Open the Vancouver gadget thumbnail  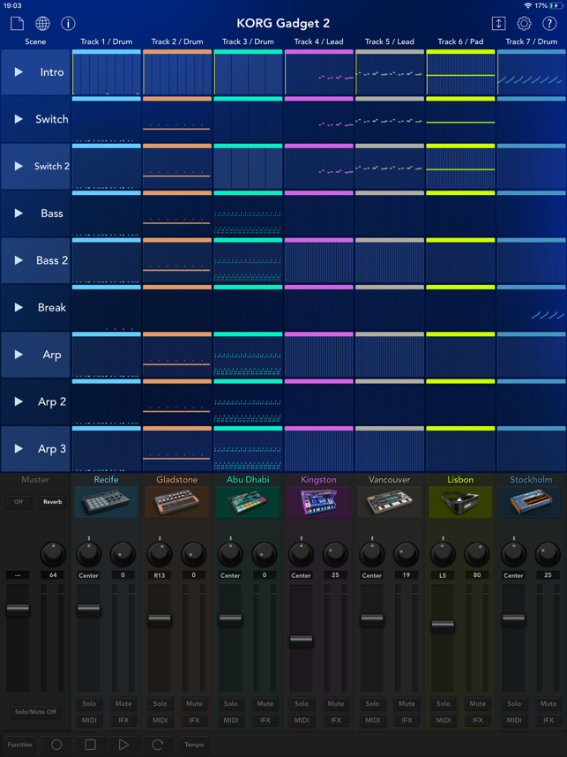pyautogui.click(x=390, y=502)
